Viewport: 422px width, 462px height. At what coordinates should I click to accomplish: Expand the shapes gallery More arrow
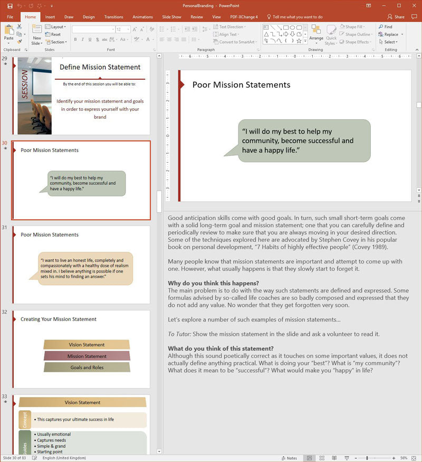click(x=305, y=41)
